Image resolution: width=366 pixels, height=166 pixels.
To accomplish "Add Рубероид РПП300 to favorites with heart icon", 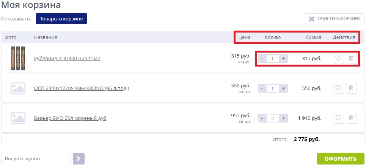I will pyautogui.click(x=338, y=58).
